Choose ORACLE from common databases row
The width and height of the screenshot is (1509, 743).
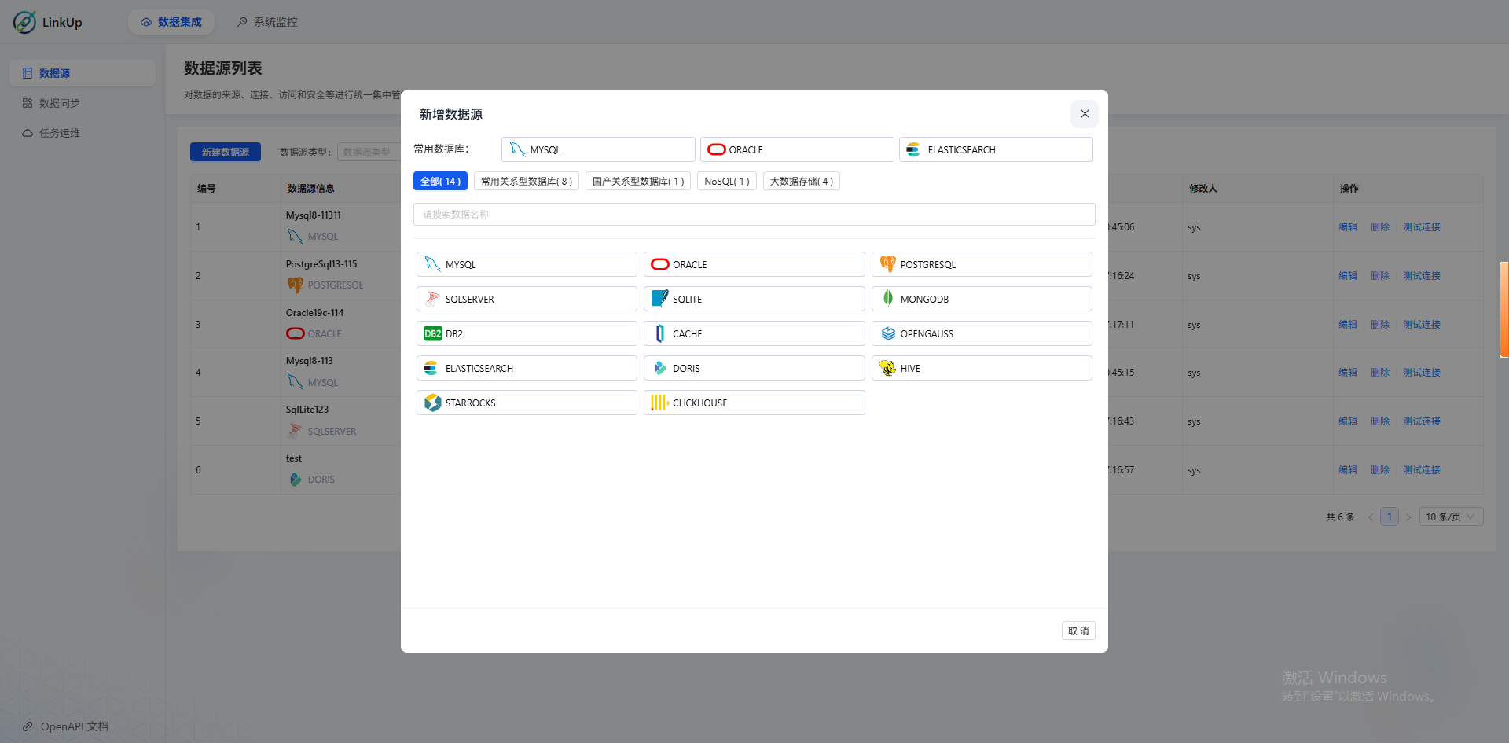(796, 149)
